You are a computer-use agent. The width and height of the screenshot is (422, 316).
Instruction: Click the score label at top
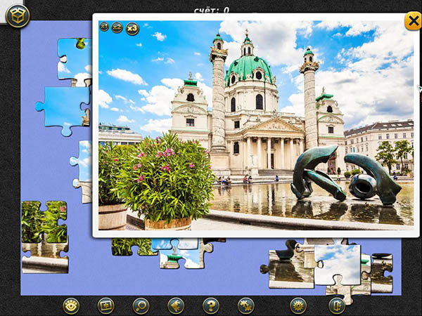click(211, 10)
